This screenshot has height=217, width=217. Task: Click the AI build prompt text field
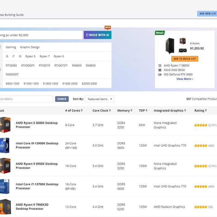pos(41,35)
